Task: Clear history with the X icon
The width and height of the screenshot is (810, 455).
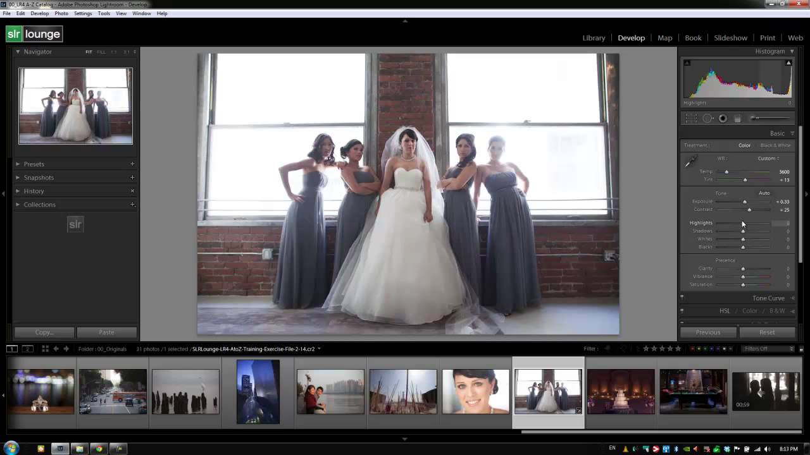Action: [132, 191]
